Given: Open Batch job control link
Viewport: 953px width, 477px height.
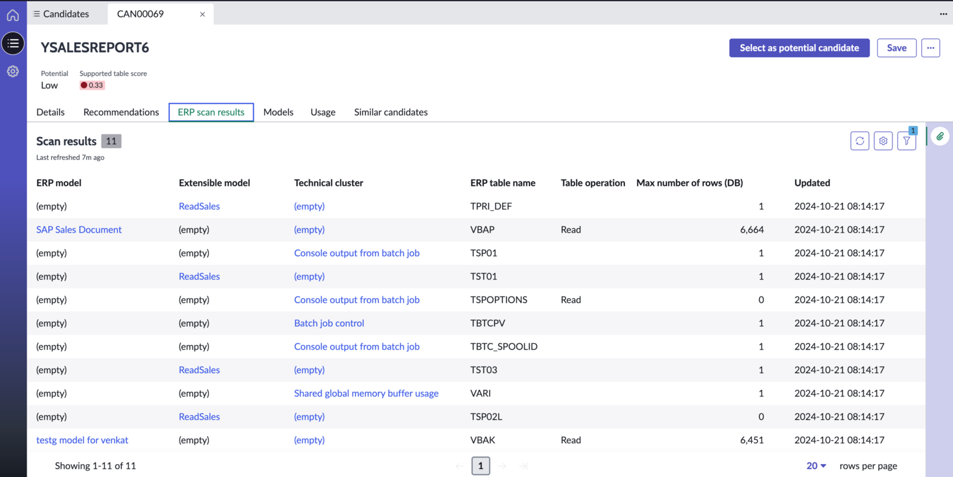Looking at the screenshot, I should coord(329,323).
